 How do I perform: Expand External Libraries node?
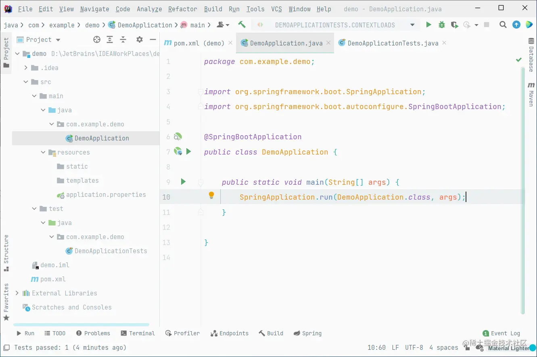coord(17,293)
